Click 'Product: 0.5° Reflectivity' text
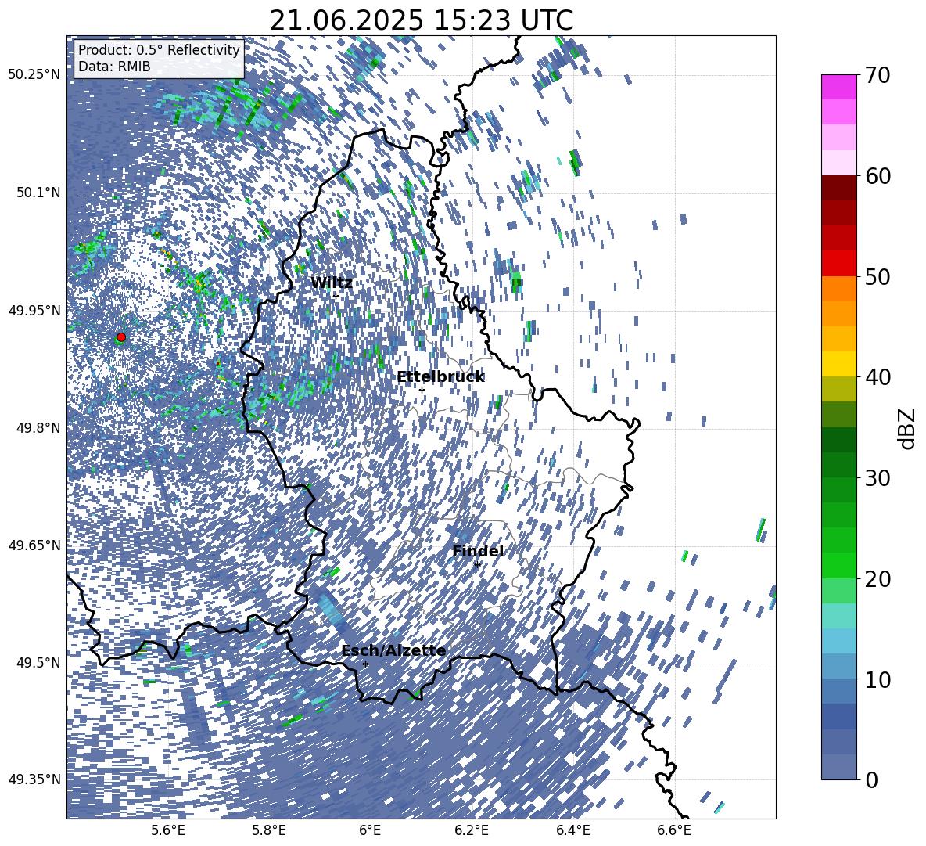 point(159,50)
